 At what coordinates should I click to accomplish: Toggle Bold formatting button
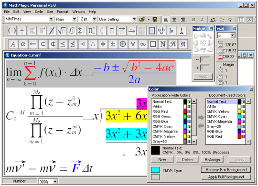tap(193, 20)
